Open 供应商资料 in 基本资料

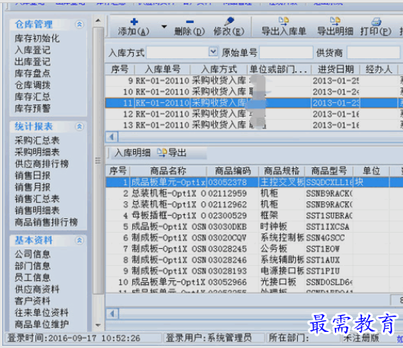[x=37, y=289]
